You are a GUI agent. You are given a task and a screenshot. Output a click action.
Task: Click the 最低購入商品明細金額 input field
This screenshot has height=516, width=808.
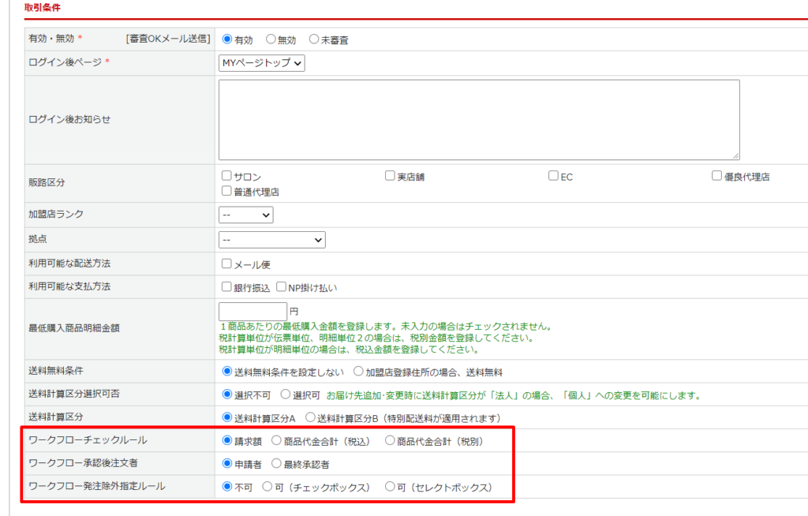(252, 312)
